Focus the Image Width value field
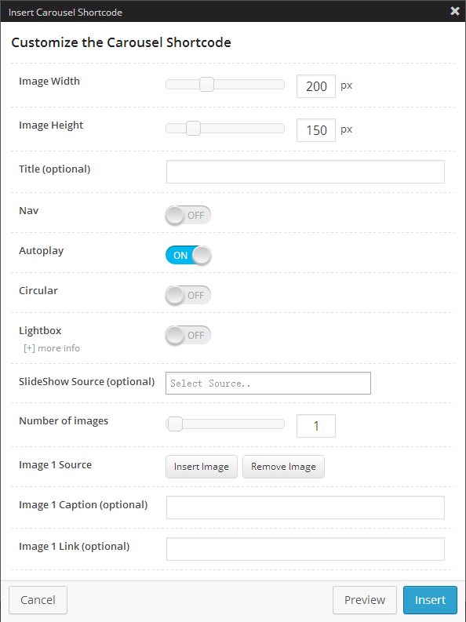The height and width of the screenshot is (622, 466). pos(316,86)
